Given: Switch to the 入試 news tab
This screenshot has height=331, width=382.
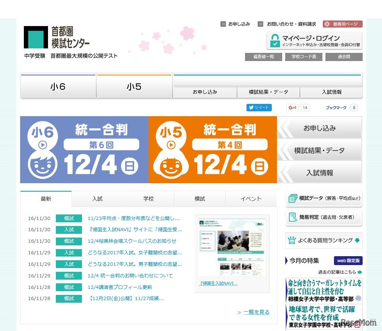Looking at the screenshot, I should 97,199.
